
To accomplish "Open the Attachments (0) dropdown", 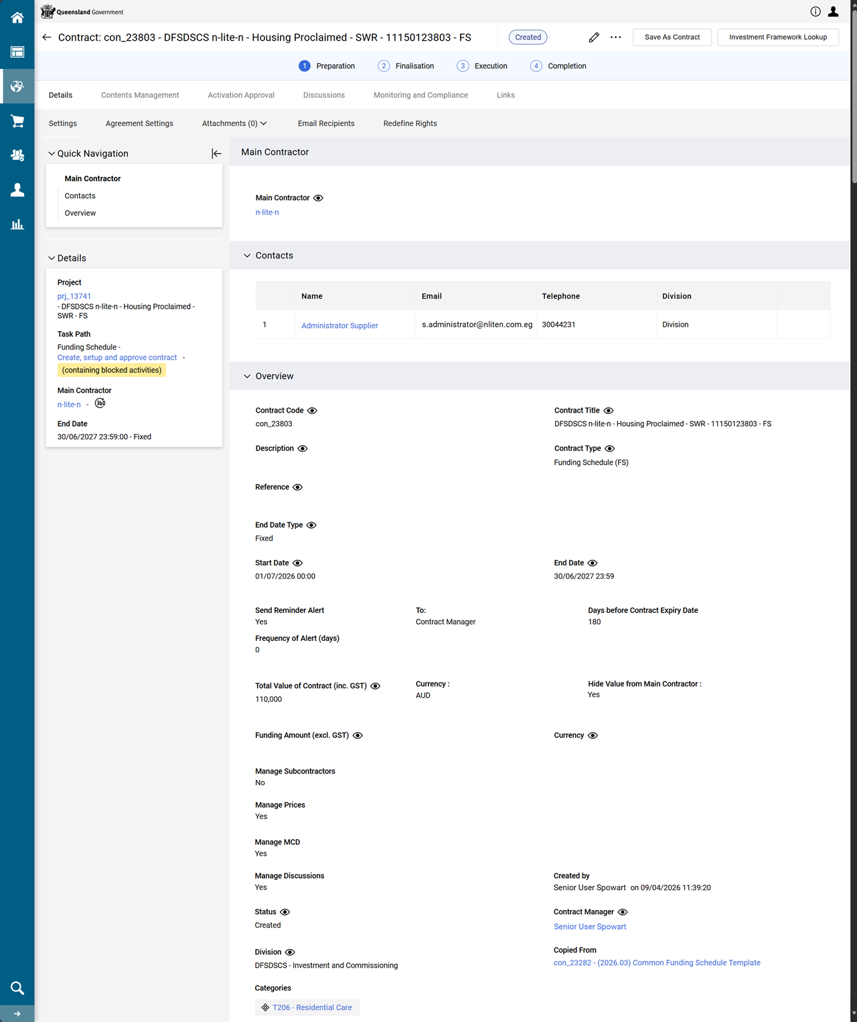I will (234, 123).
